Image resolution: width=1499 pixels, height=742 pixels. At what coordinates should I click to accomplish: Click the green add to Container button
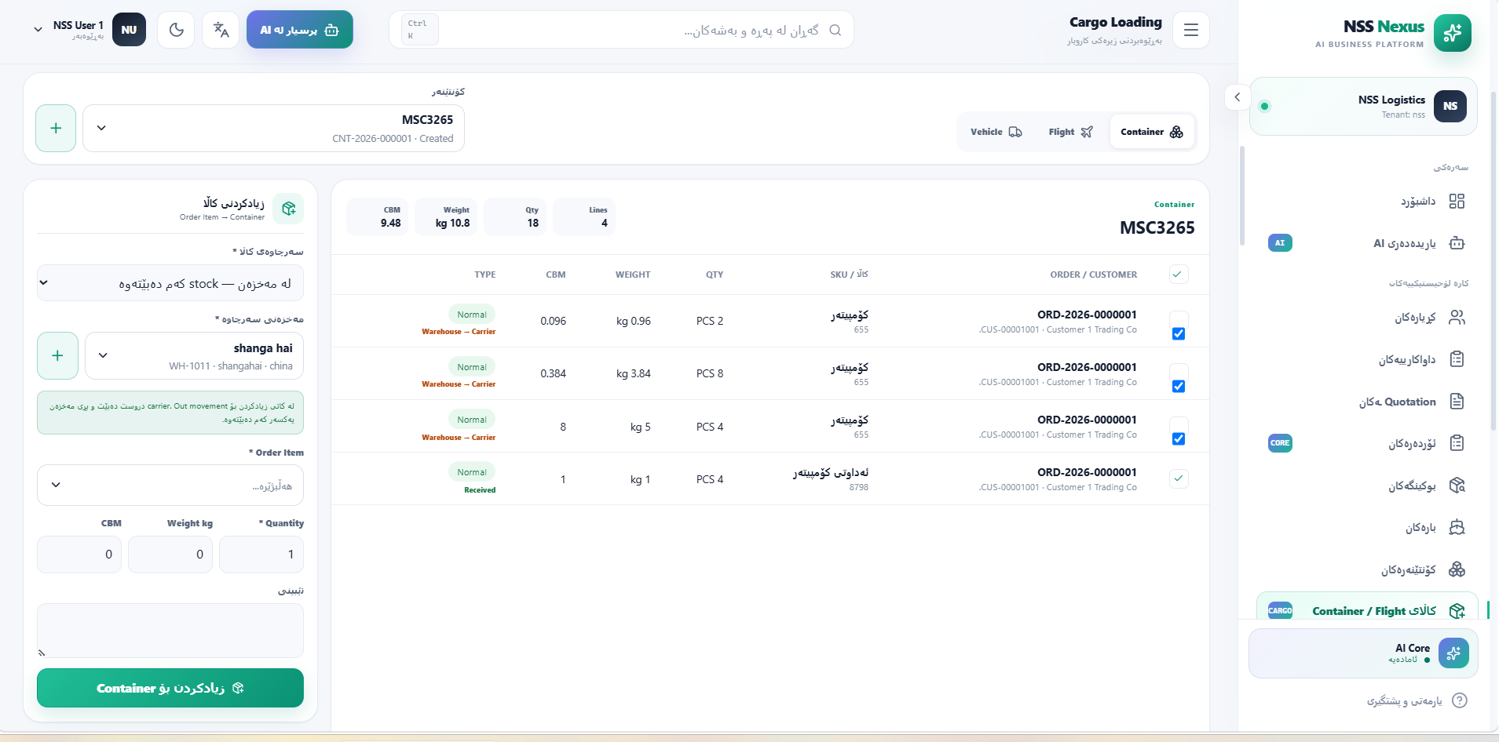coord(170,688)
